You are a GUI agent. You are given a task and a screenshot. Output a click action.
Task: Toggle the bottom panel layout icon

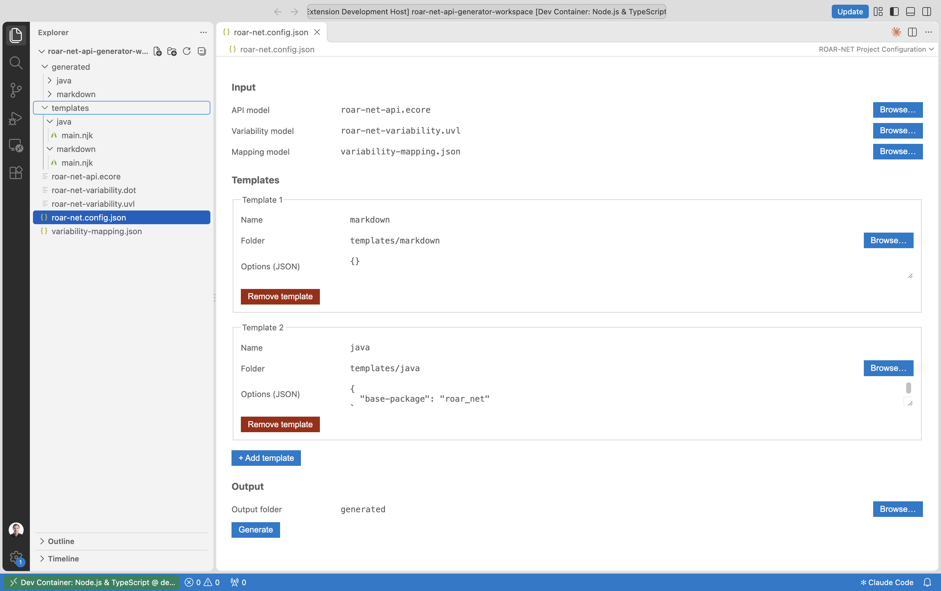[911, 11]
